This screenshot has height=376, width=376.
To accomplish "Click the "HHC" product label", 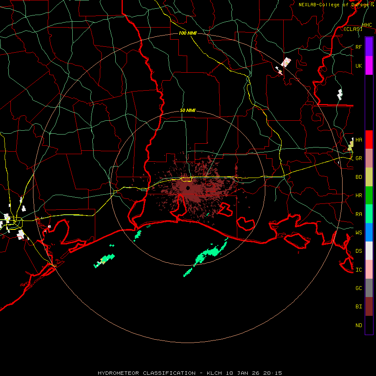I will pos(367,25).
